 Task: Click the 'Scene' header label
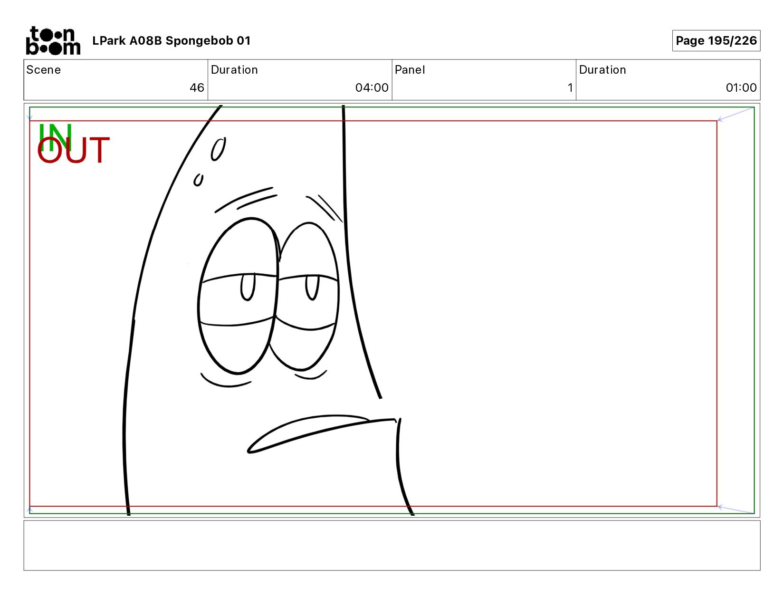pyautogui.click(x=44, y=70)
